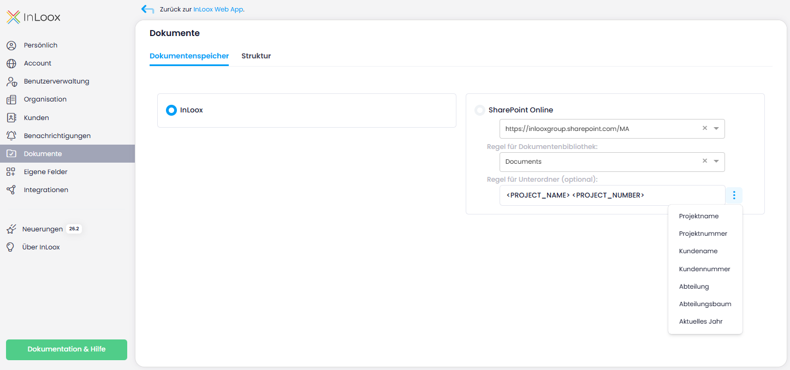
Task: Click the Dokumentation & Hilfe button
Action: [x=67, y=350]
